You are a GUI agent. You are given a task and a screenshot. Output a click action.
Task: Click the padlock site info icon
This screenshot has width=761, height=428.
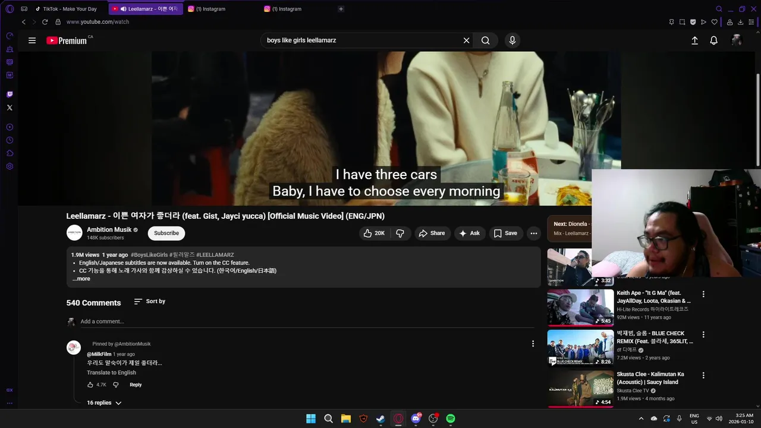[58, 22]
